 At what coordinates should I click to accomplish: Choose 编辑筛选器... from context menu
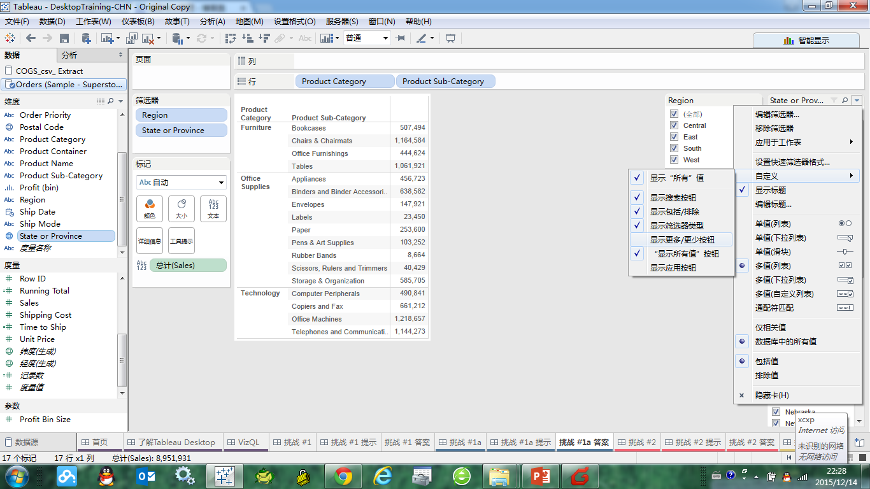point(797,115)
